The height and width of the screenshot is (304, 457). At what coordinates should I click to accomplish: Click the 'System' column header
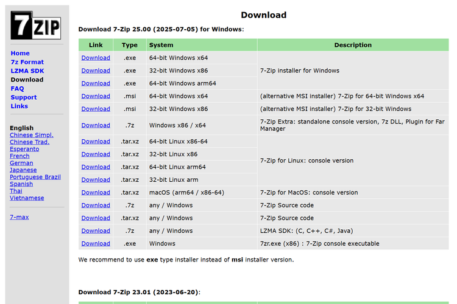coord(202,45)
